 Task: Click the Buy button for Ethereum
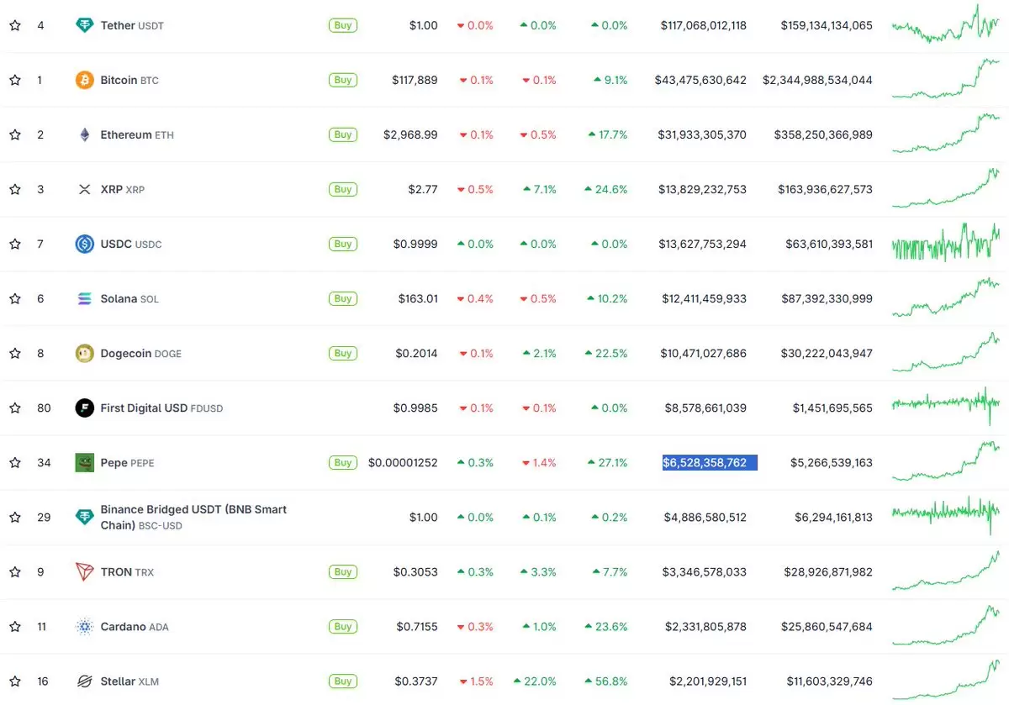click(x=343, y=134)
